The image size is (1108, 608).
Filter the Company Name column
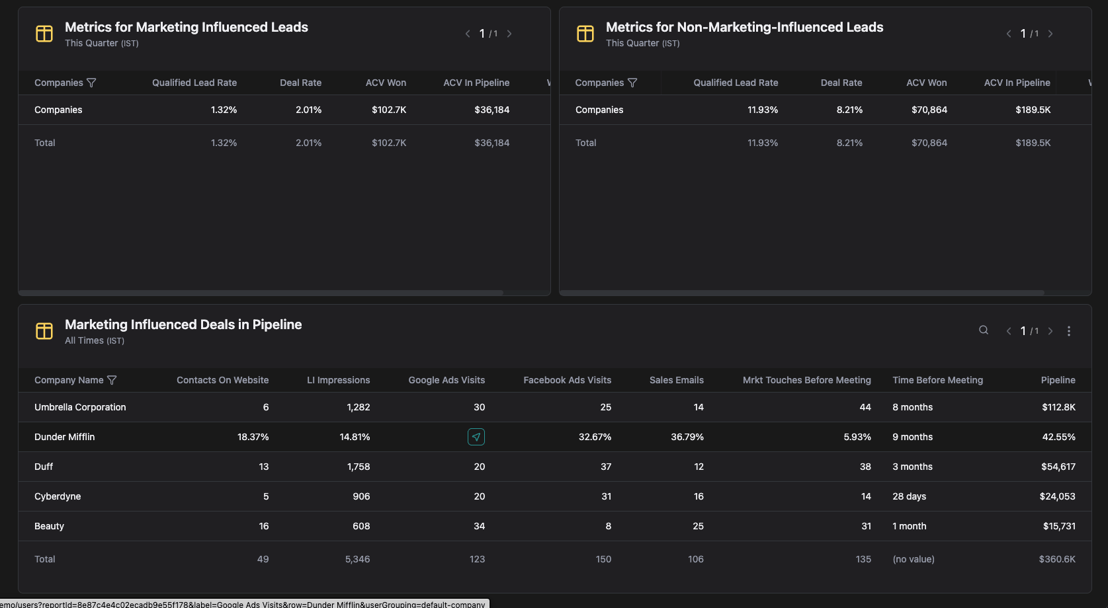[112, 380]
